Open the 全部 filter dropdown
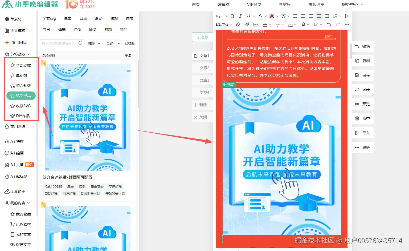The image size is (409, 251). [113, 43]
